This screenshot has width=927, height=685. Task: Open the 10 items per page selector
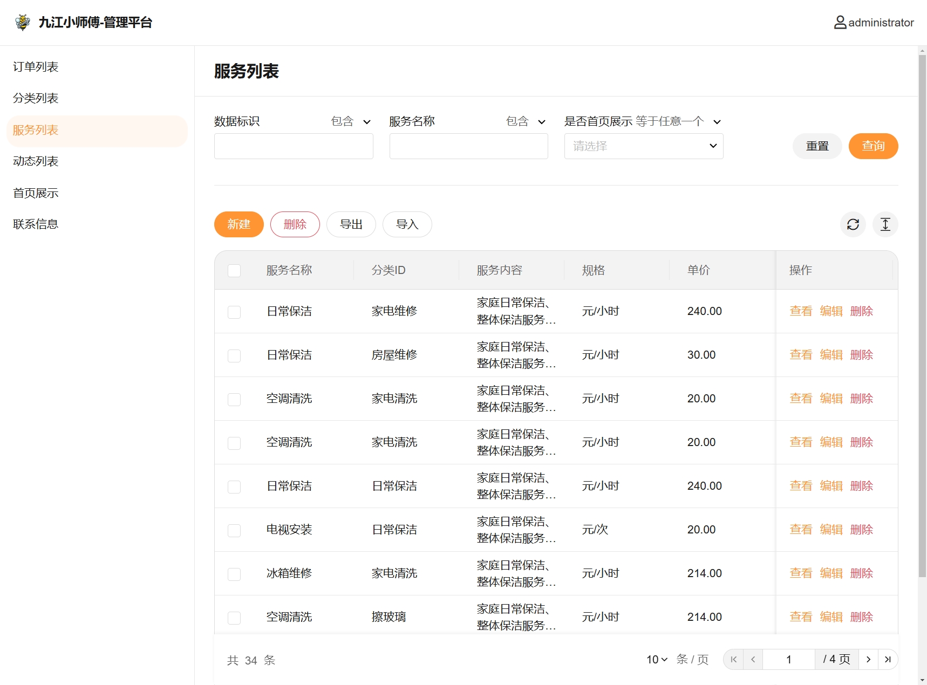[657, 659]
